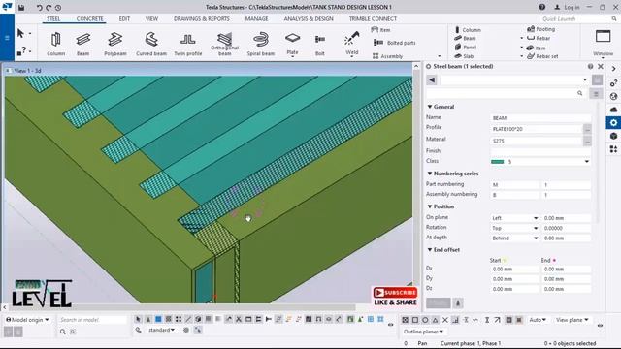The height and width of the screenshot is (349, 621).
Task: Open the CONCRETE ribbon tab
Action: 90,18
